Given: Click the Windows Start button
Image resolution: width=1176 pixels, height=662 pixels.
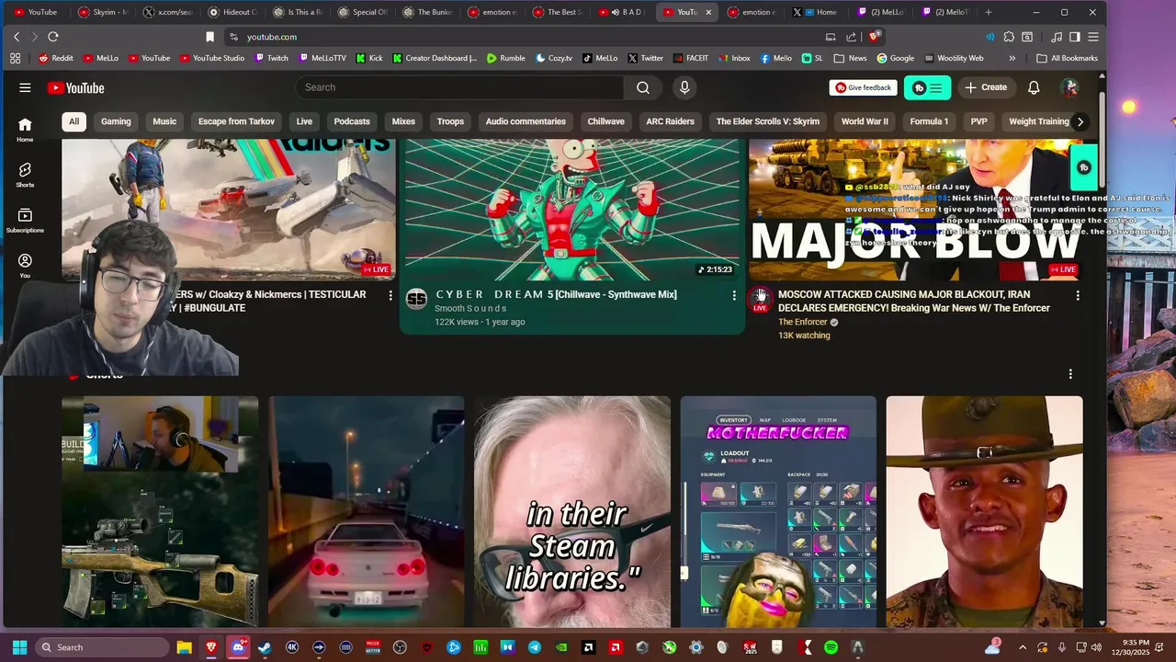Looking at the screenshot, I should pyautogui.click(x=19, y=647).
